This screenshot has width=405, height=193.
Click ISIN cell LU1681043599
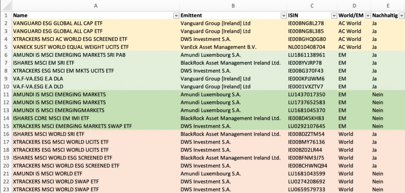(312, 174)
